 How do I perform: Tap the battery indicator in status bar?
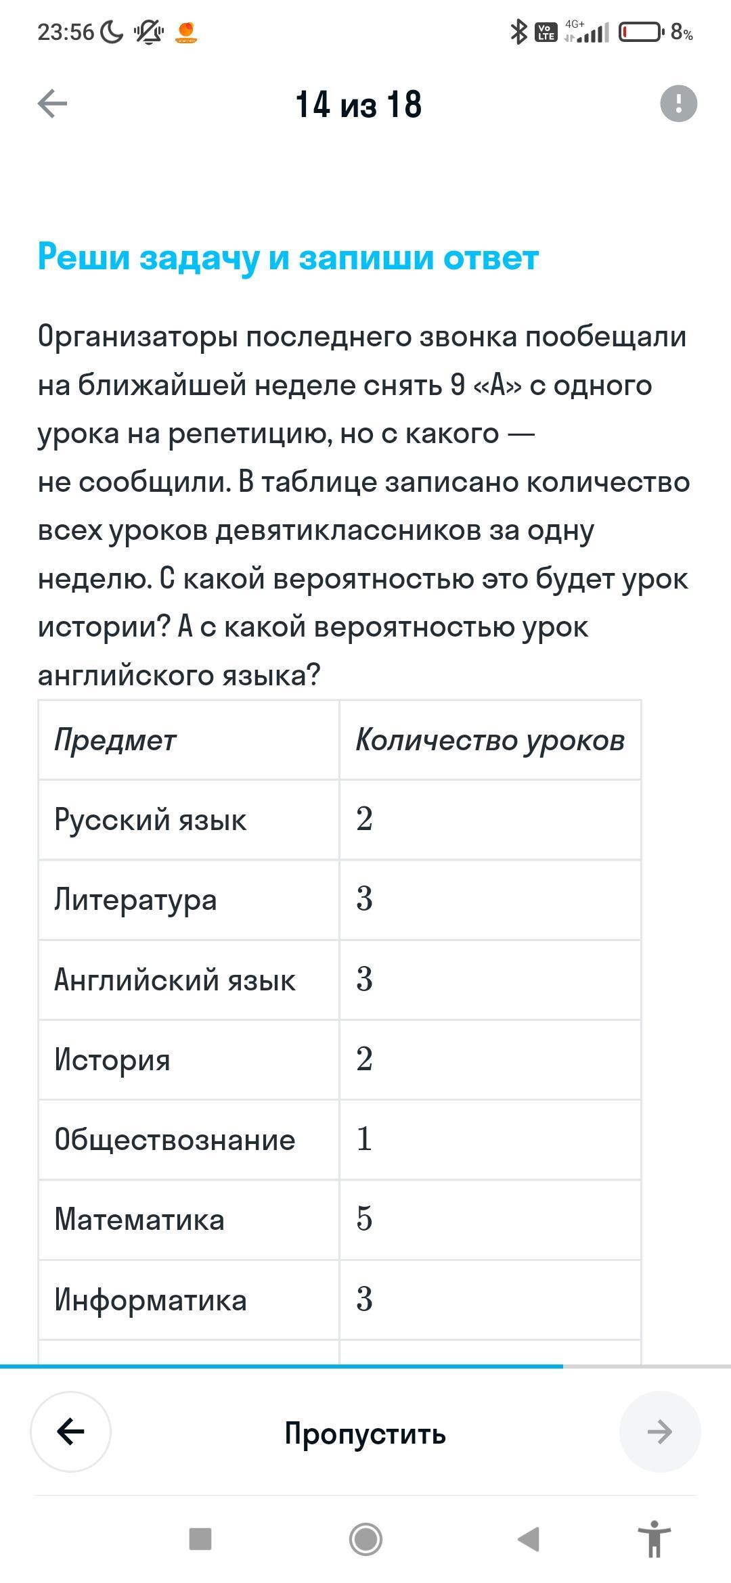pos(640,32)
